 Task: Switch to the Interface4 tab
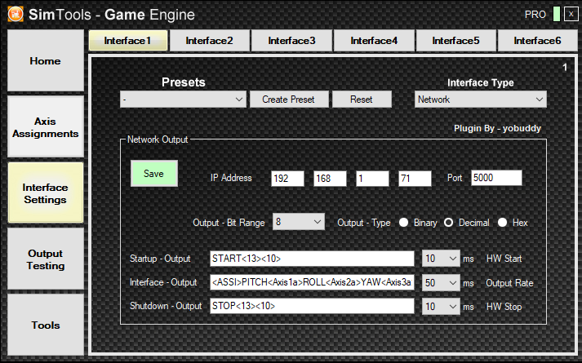(x=374, y=41)
